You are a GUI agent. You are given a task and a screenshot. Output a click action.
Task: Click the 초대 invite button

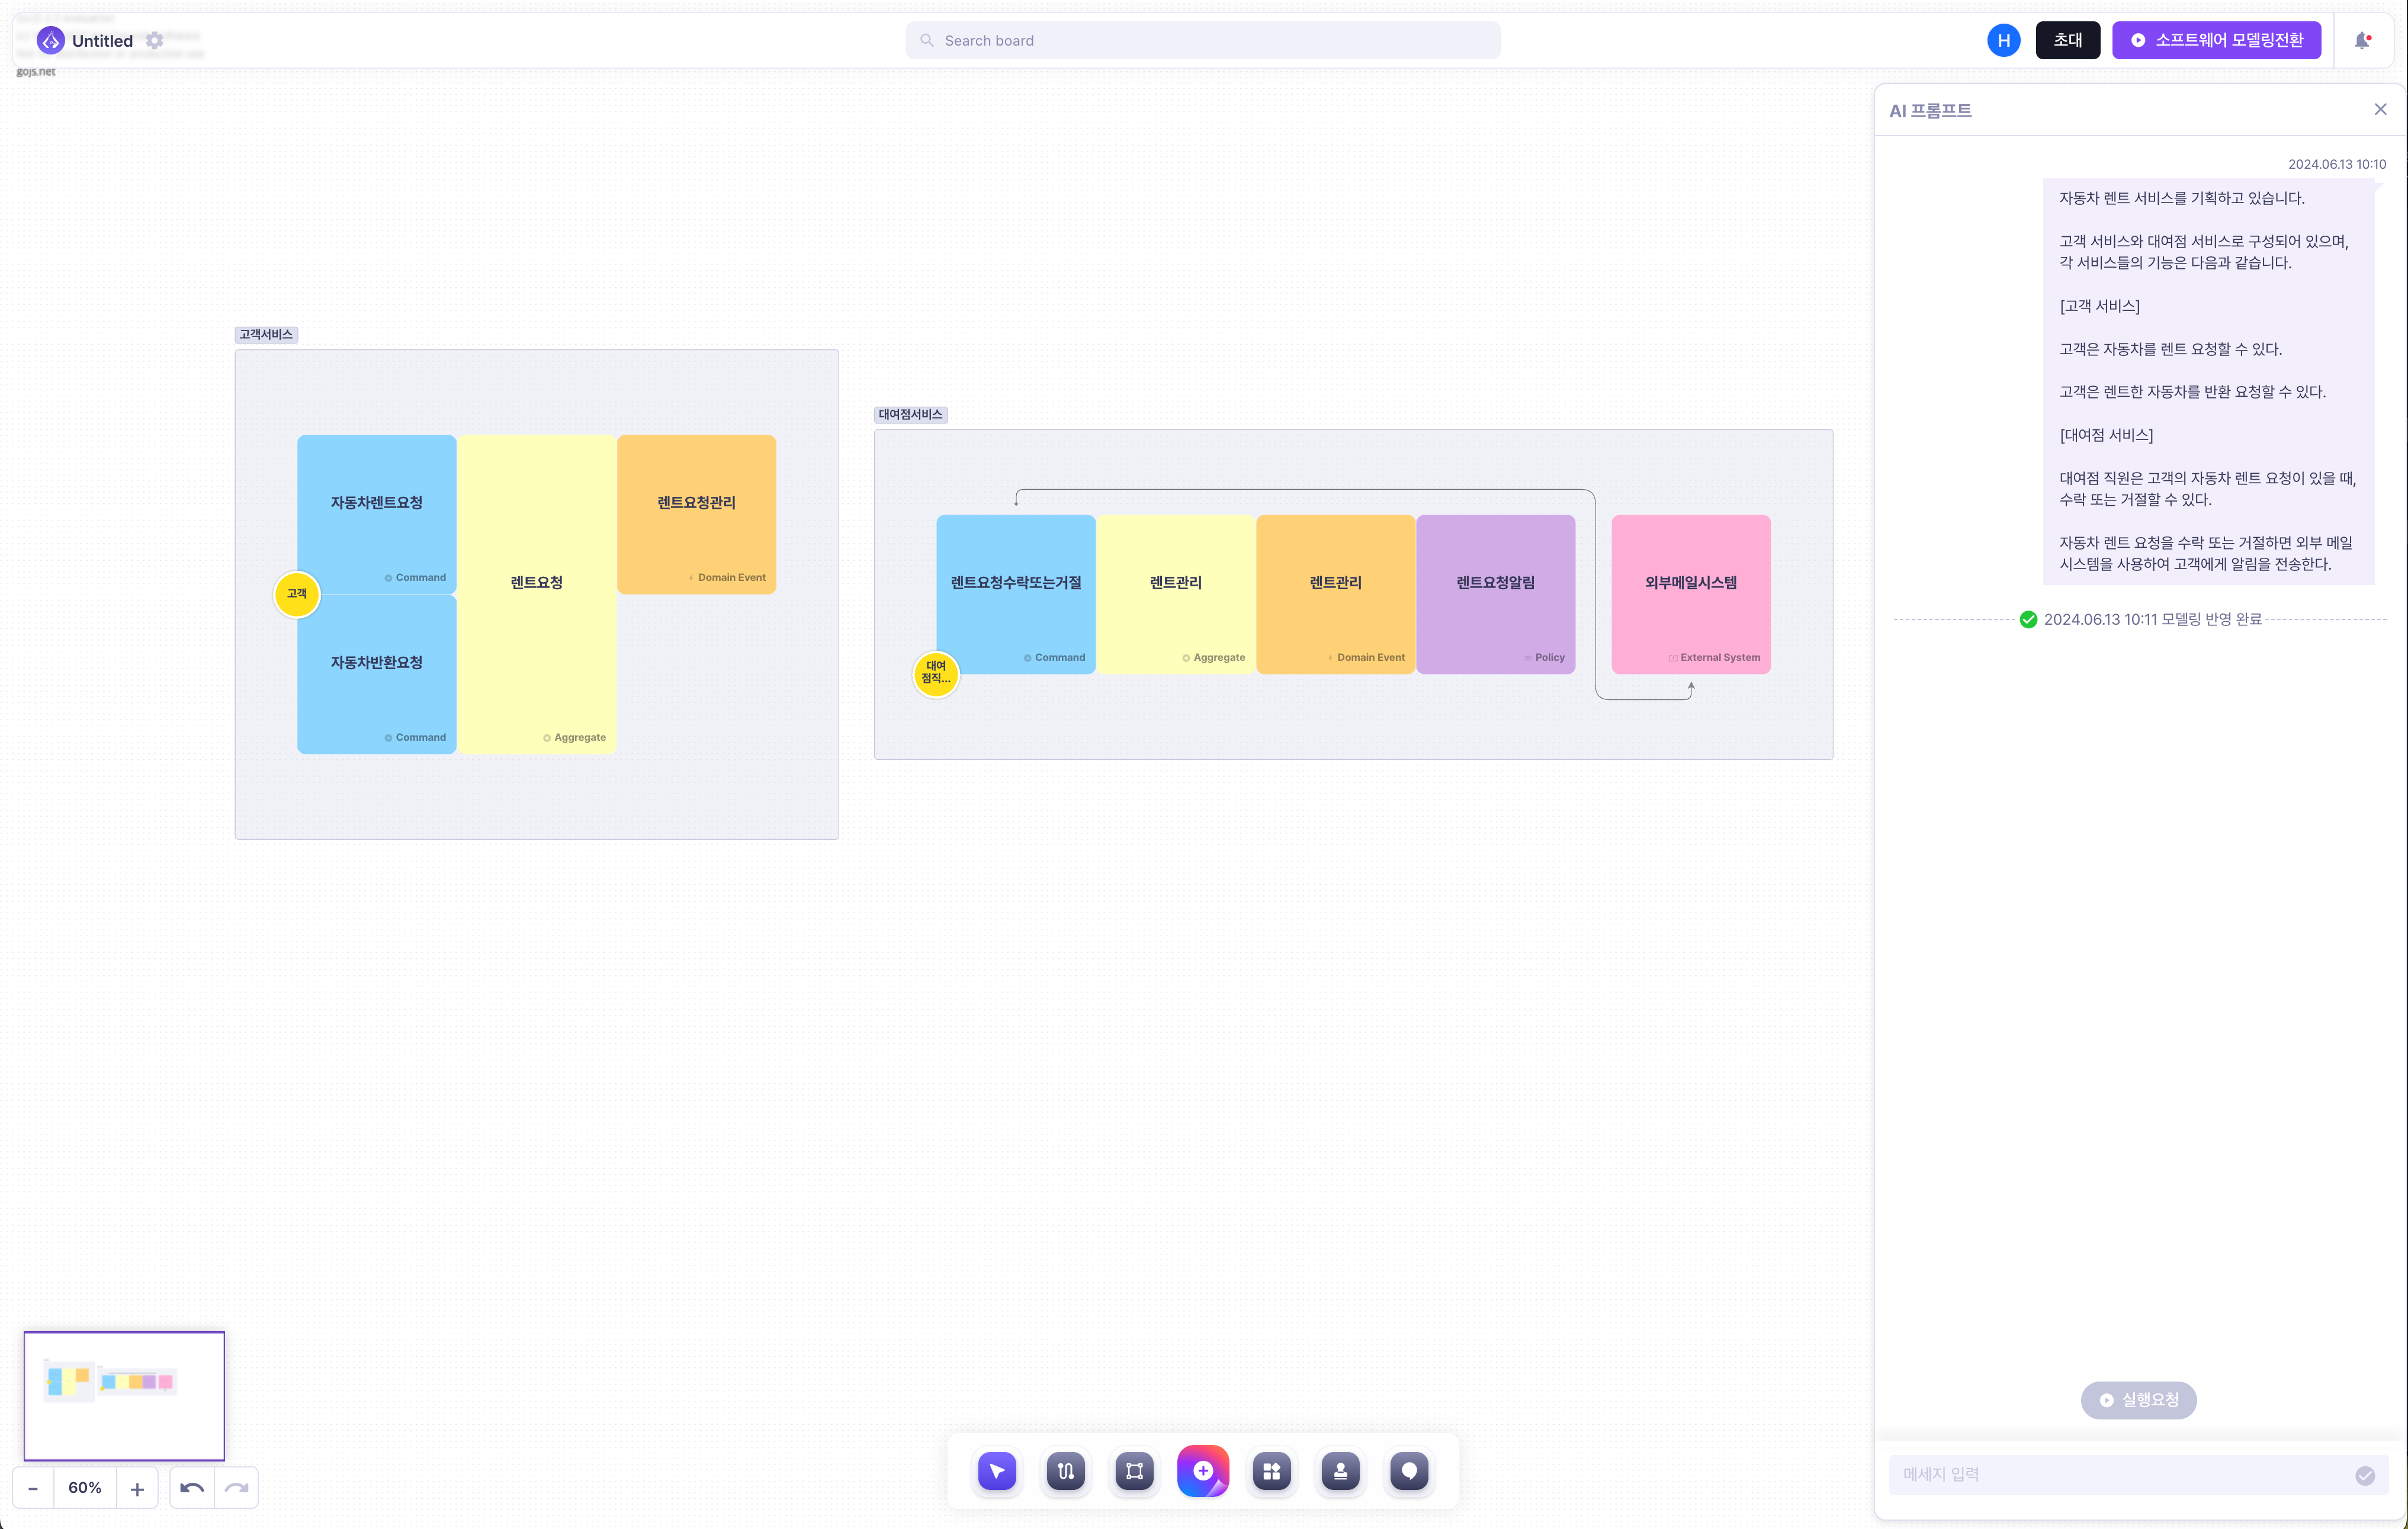point(2068,40)
